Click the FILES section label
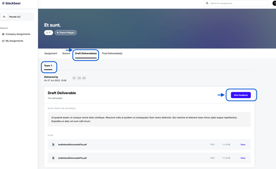 50,135
